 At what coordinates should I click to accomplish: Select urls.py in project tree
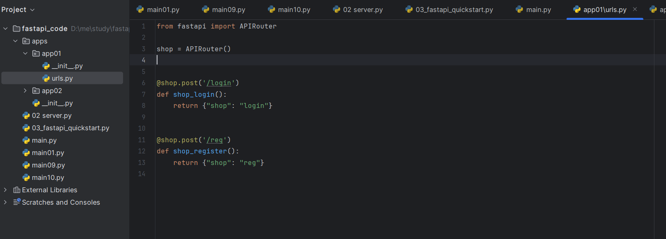coord(62,78)
